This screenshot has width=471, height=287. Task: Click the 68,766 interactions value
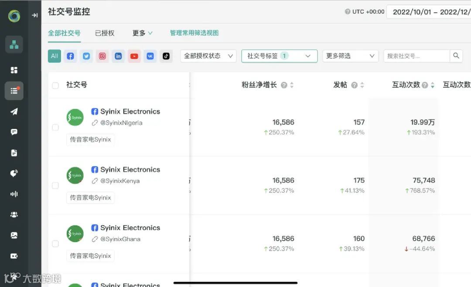pyautogui.click(x=423, y=239)
